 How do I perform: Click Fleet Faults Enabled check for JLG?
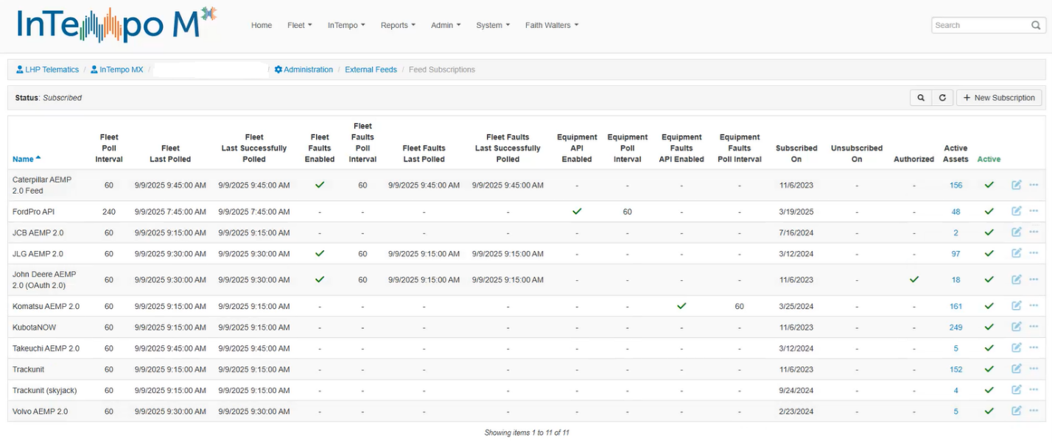click(x=320, y=253)
